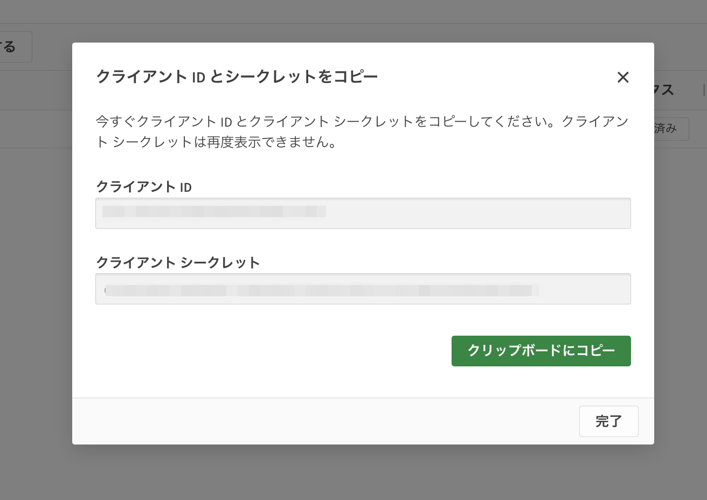Image resolution: width=707 pixels, height=500 pixels.
Task: Focus the クライアント シークレット field
Action: coord(582,289)
